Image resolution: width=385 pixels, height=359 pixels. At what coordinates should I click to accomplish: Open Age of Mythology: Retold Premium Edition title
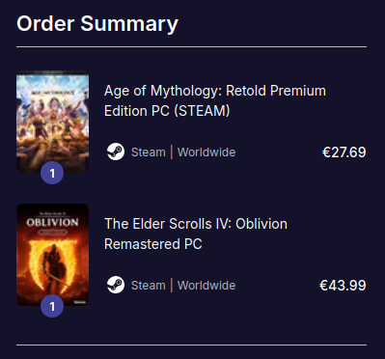point(215,100)
